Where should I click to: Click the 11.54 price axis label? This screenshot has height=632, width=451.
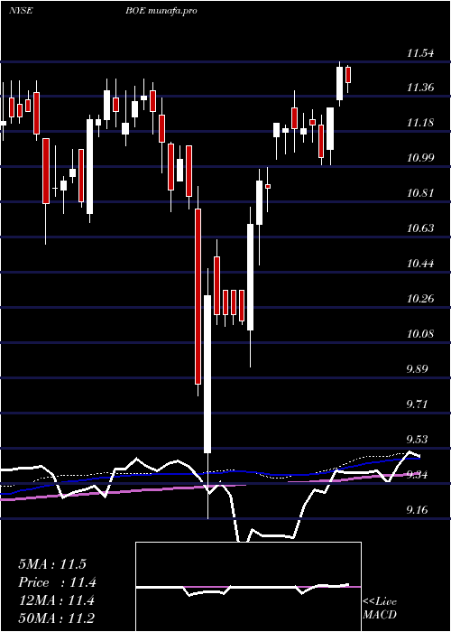pos(420,52)
